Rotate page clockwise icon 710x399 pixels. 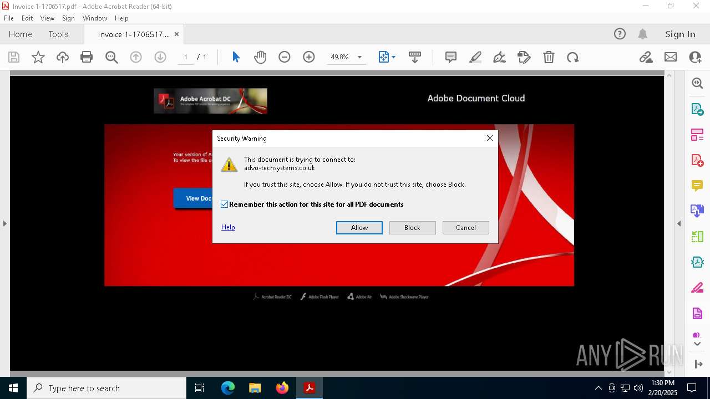point(572,57)
